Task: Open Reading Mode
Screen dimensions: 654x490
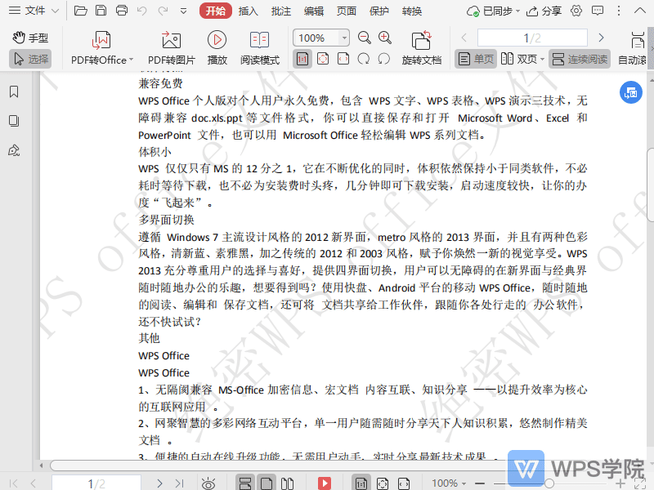Action: click(259, 41)
